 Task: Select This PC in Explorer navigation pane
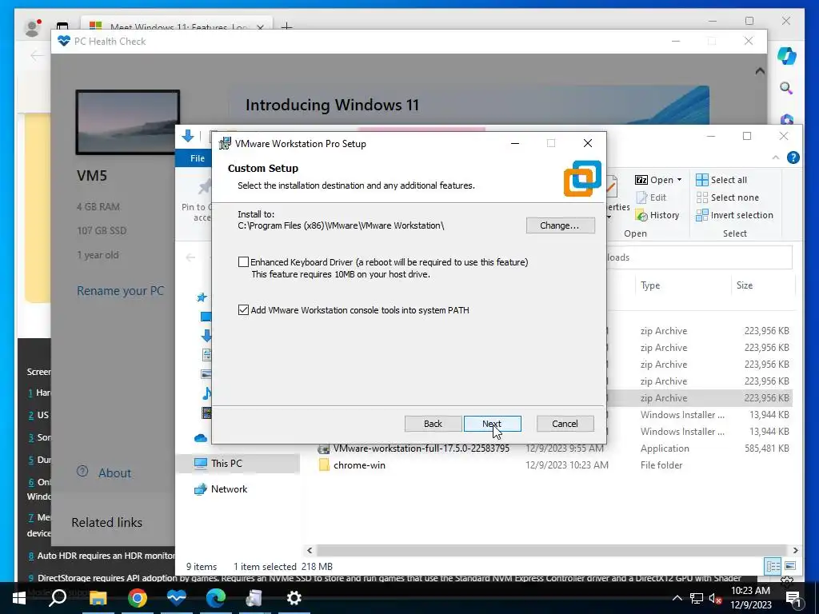click(x=226, y=463)
